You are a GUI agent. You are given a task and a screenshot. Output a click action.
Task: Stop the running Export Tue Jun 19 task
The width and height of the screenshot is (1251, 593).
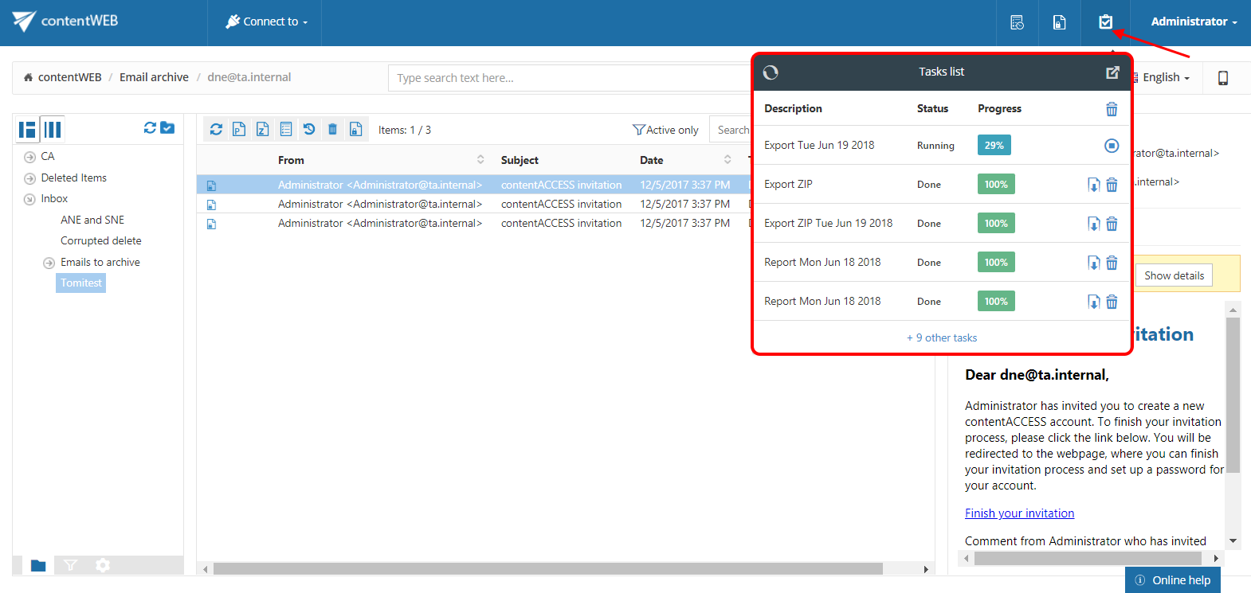(x=1112, y=145)
